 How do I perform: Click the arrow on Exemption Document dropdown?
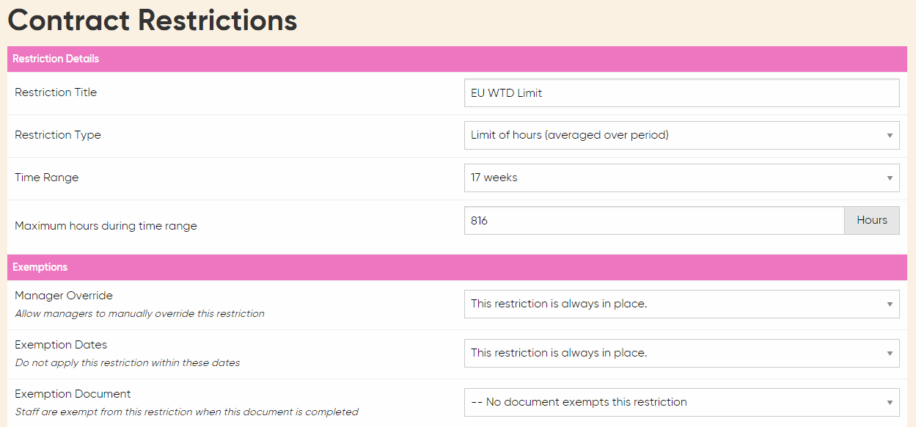click(890, 403)
